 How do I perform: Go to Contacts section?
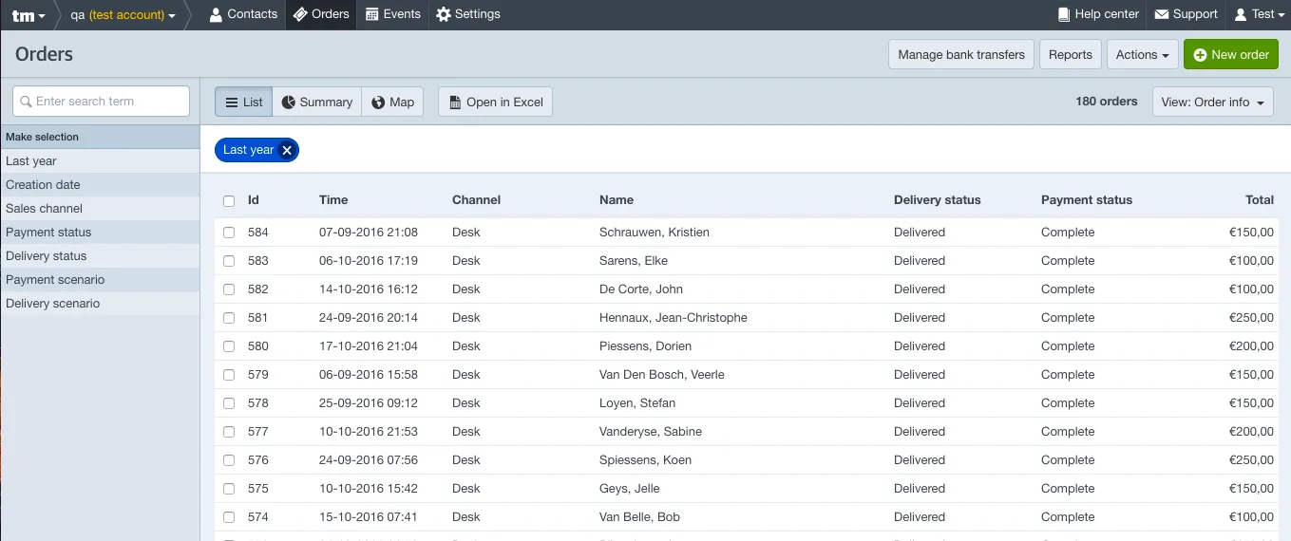coord(243,14)
